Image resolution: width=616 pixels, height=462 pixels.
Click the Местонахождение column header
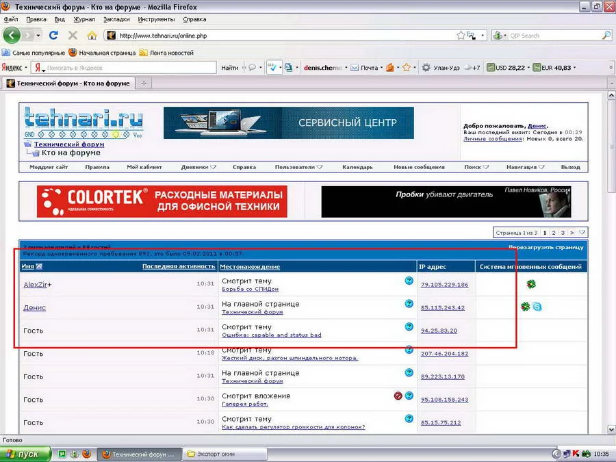250,266
